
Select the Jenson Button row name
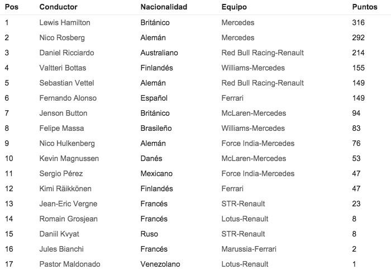64,114
